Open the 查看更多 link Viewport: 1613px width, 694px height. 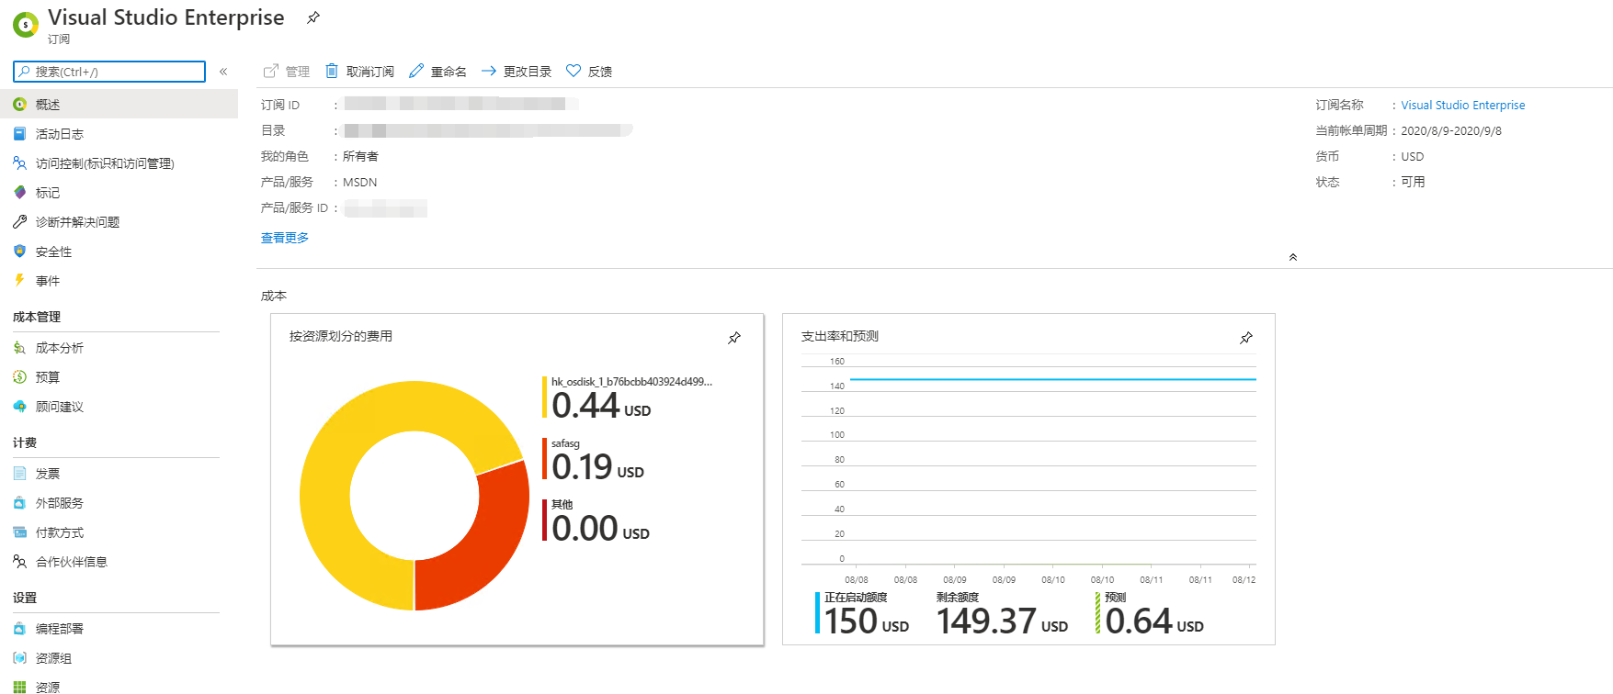click(285, 238)
